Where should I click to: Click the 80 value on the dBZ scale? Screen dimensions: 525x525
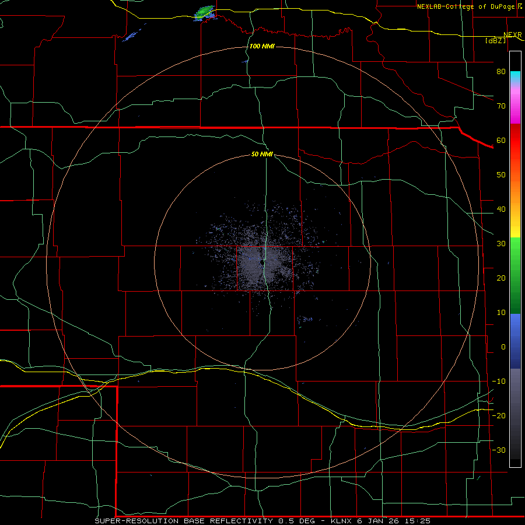point(501,71)
